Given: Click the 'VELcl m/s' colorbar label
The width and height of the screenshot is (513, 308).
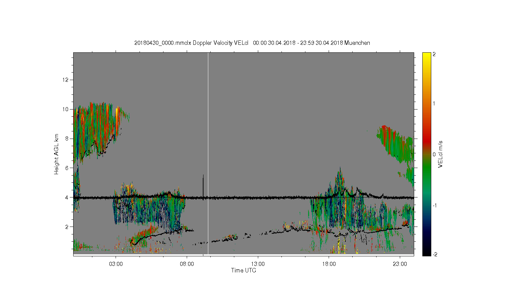Looking at the screenshot, I should 440,154.
